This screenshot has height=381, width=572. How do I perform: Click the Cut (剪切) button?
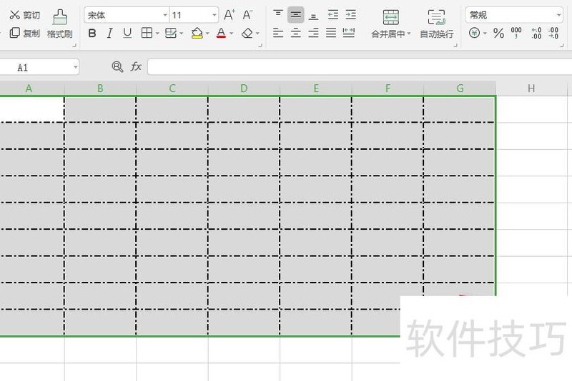(x=24, y=15)
